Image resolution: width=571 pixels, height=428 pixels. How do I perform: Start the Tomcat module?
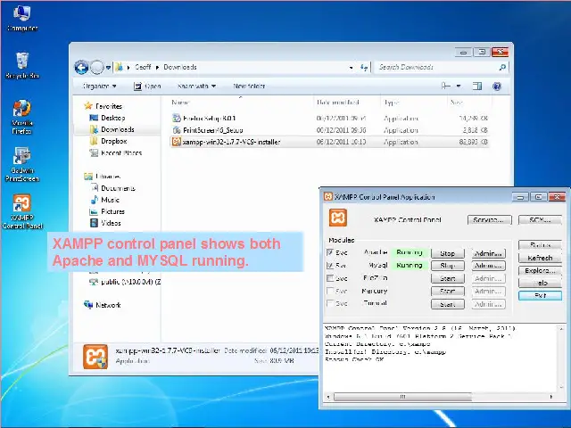(448, 304)
